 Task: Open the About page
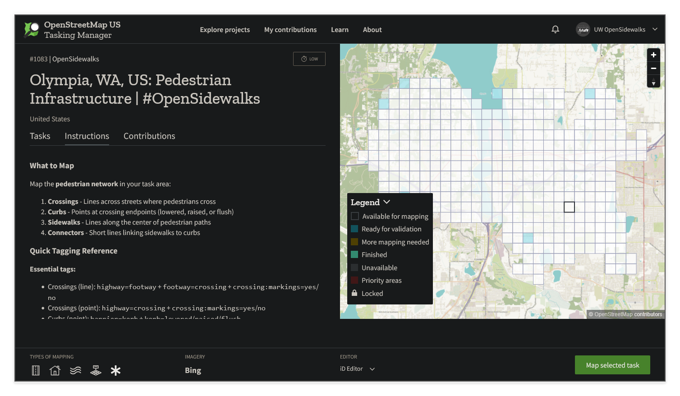coord(372,30)
